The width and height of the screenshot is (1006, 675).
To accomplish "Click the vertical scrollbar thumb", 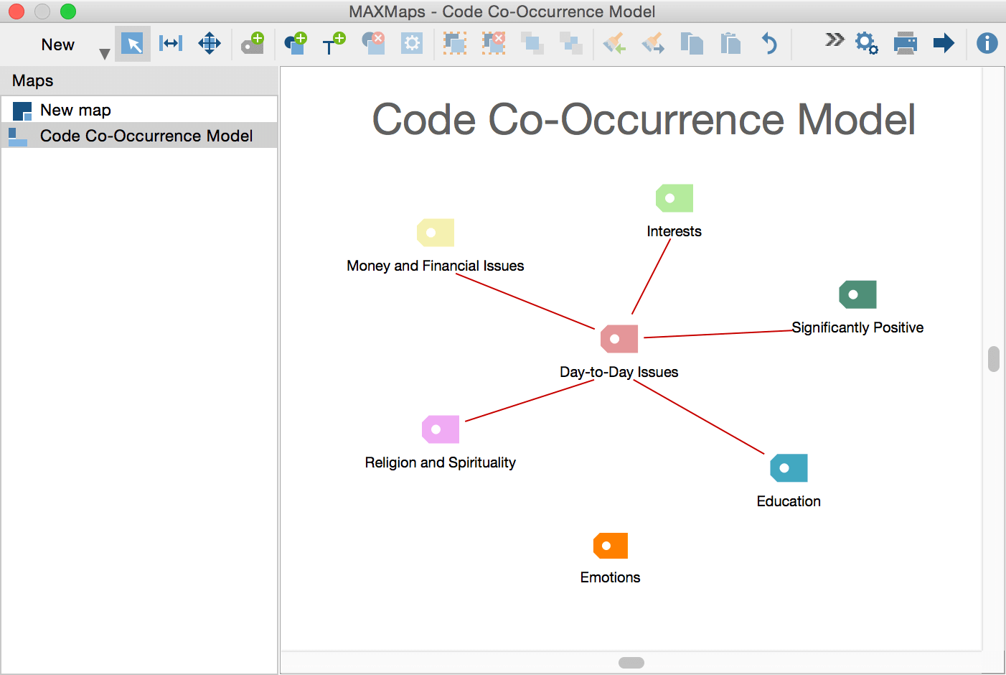I will [x=994, y=359].
